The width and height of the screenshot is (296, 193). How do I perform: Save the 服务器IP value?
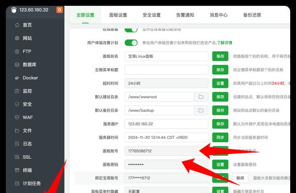pyautogui.click(x=220, y=124)
